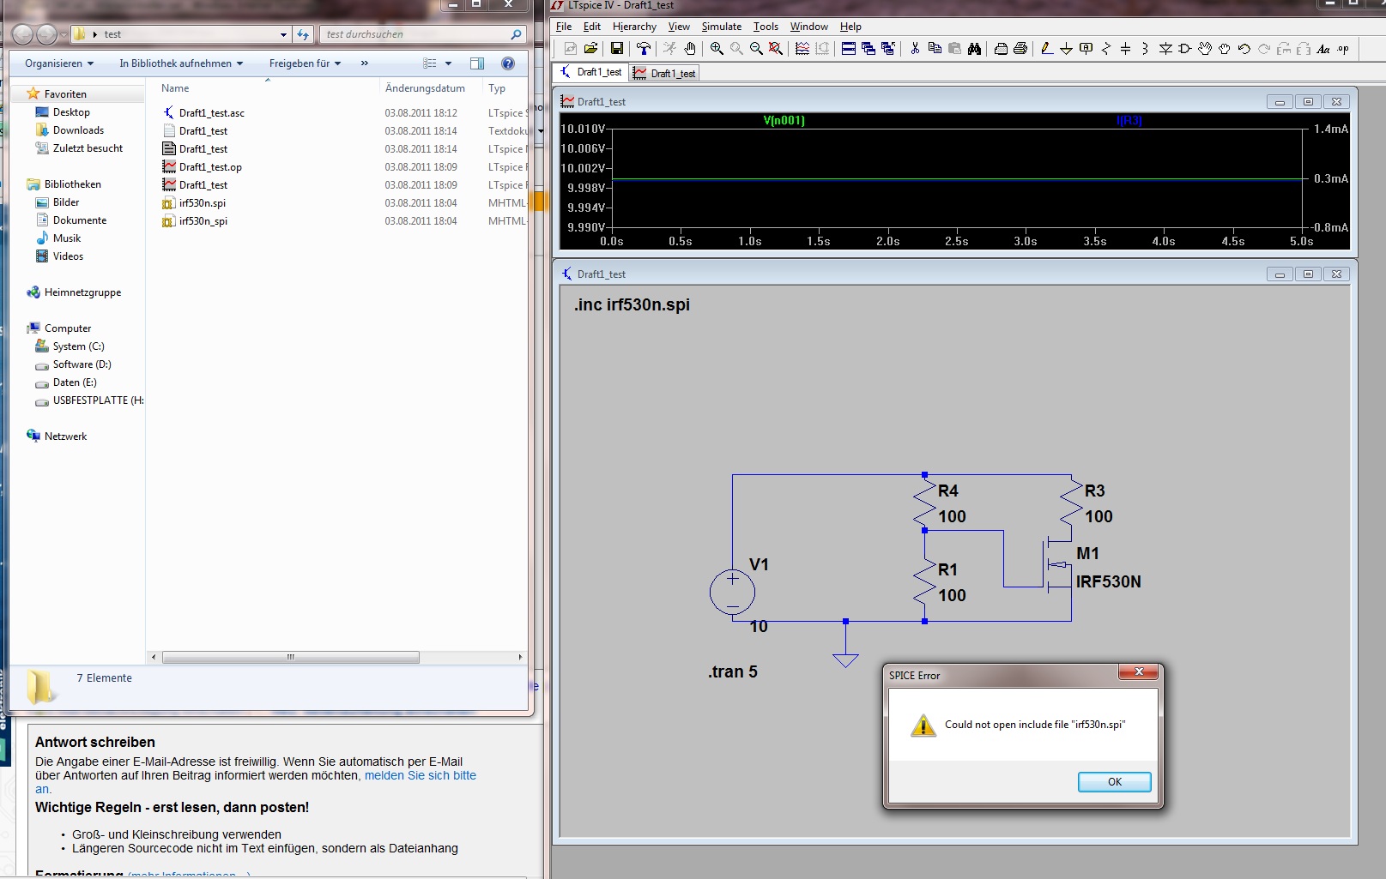This screenshot has width=1386, height=879.
Task: Select Software (D:) drive in sidebar
Action: (x=82, y=364)
